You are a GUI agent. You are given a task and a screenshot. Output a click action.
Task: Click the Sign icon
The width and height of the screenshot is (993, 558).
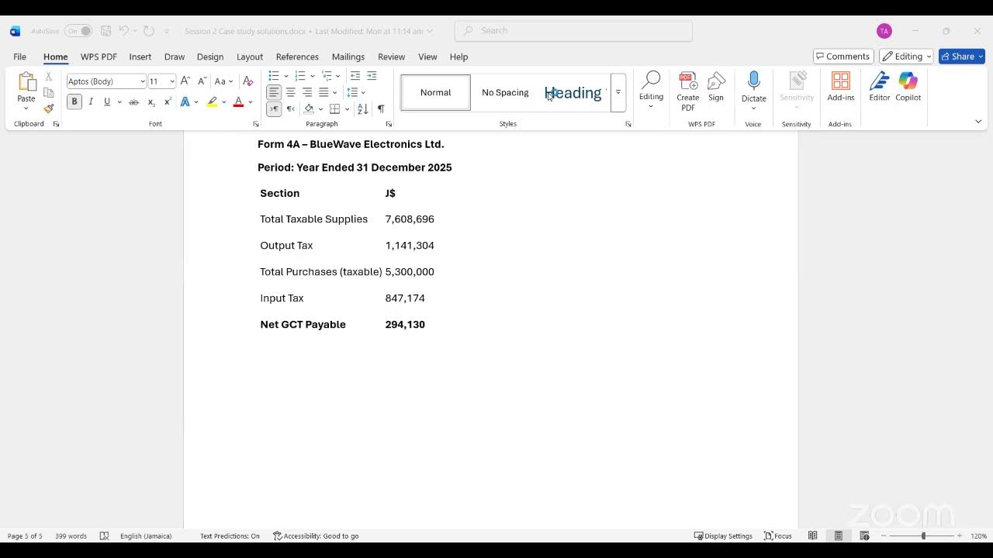(x=716, y=87)
